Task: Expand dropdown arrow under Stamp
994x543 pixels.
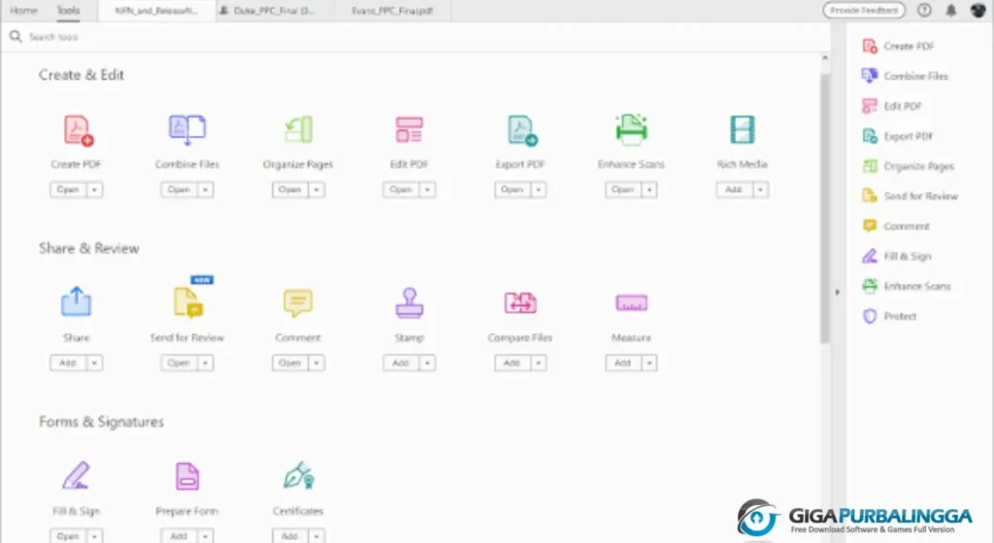Action: 427,363
